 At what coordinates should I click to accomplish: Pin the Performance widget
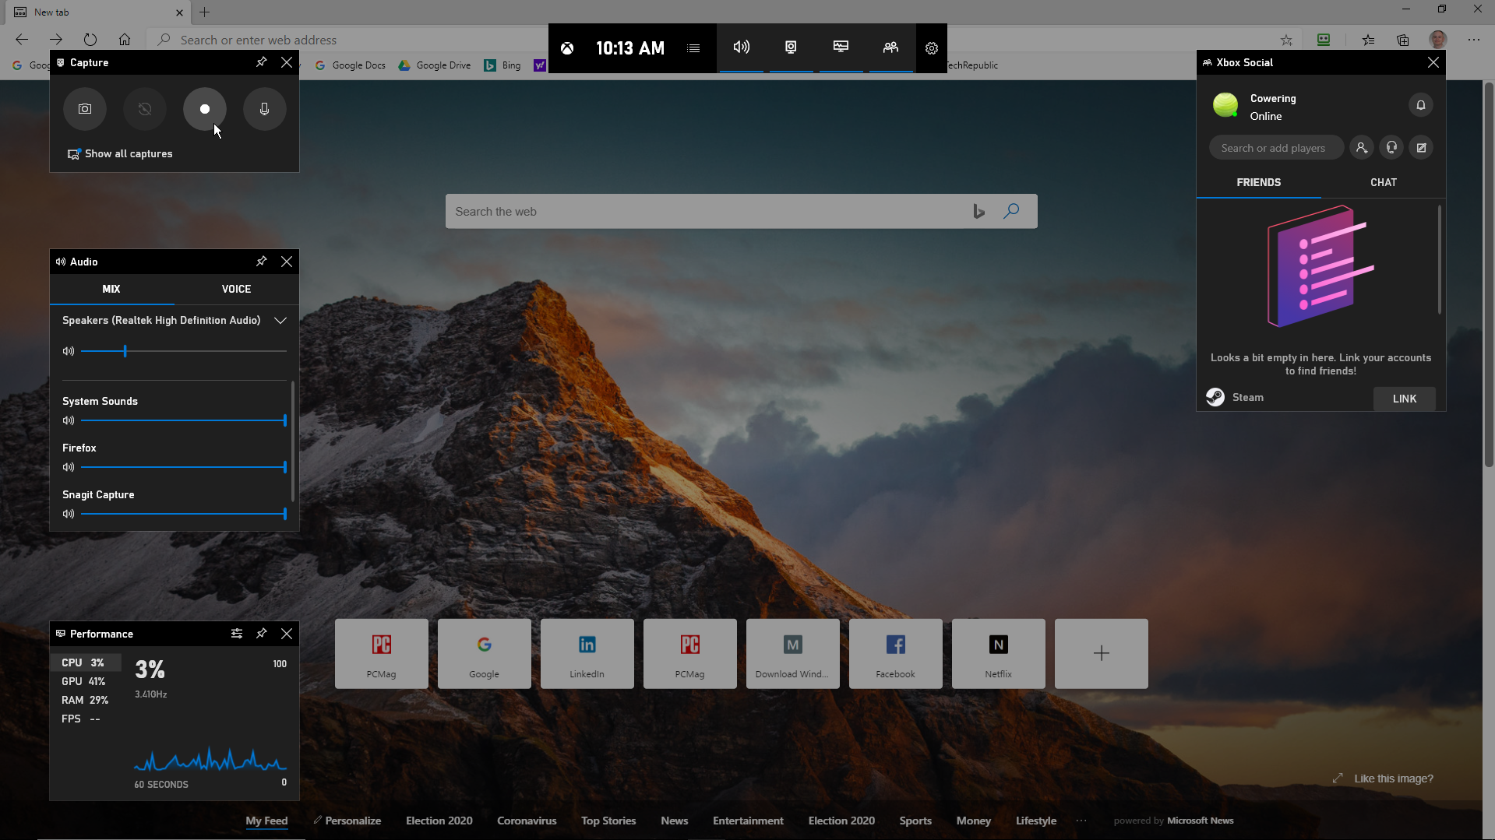[262, 634]
